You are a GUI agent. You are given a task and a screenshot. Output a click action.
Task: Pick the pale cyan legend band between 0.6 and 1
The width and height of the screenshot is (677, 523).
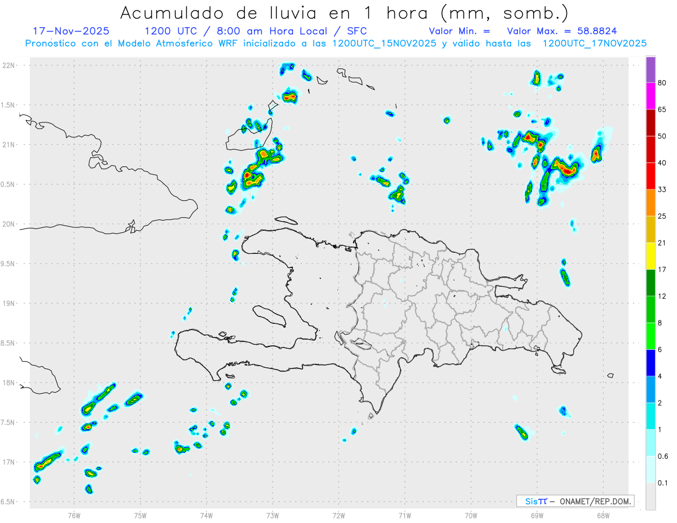pos(650,443)
